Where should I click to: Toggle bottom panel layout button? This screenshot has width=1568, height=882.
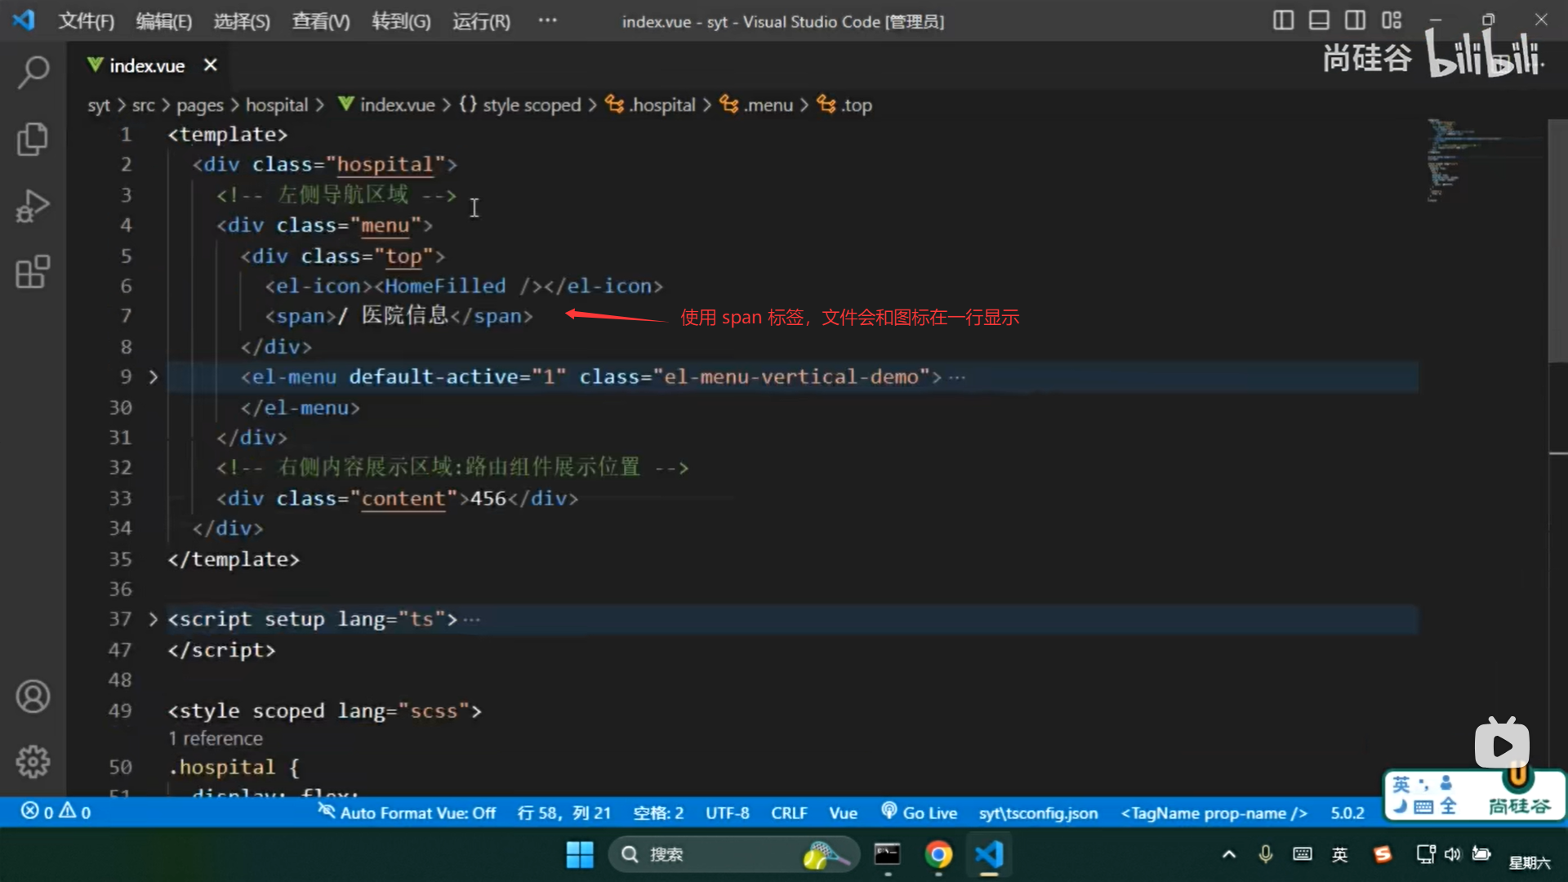click(1319, 20)
